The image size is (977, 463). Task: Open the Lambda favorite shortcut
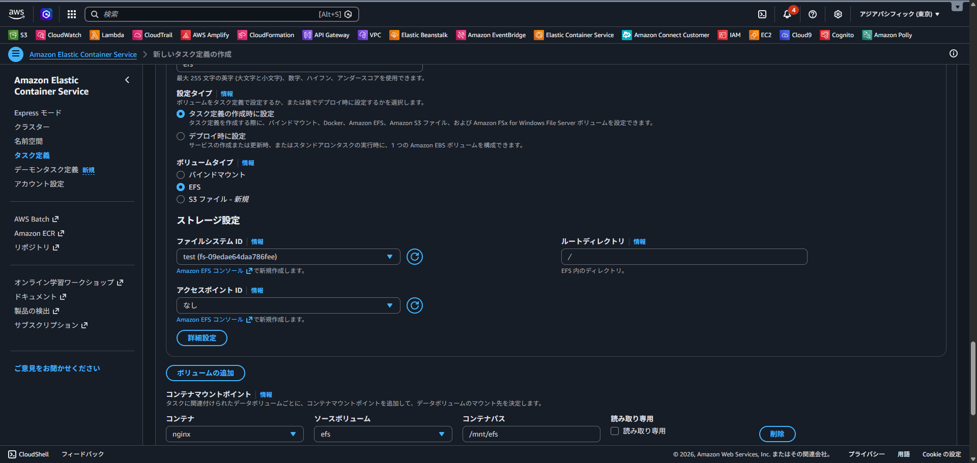pos(107,35)
